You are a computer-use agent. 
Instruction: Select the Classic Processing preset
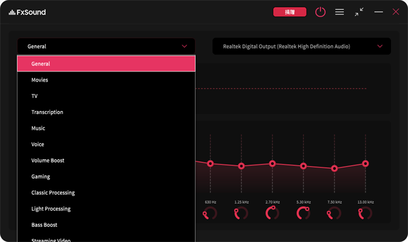click(106, 192)
